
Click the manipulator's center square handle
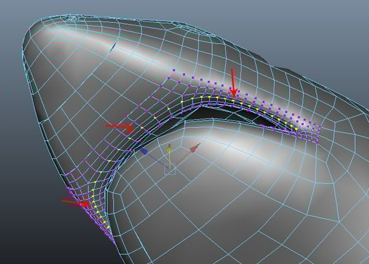[170, 169]
